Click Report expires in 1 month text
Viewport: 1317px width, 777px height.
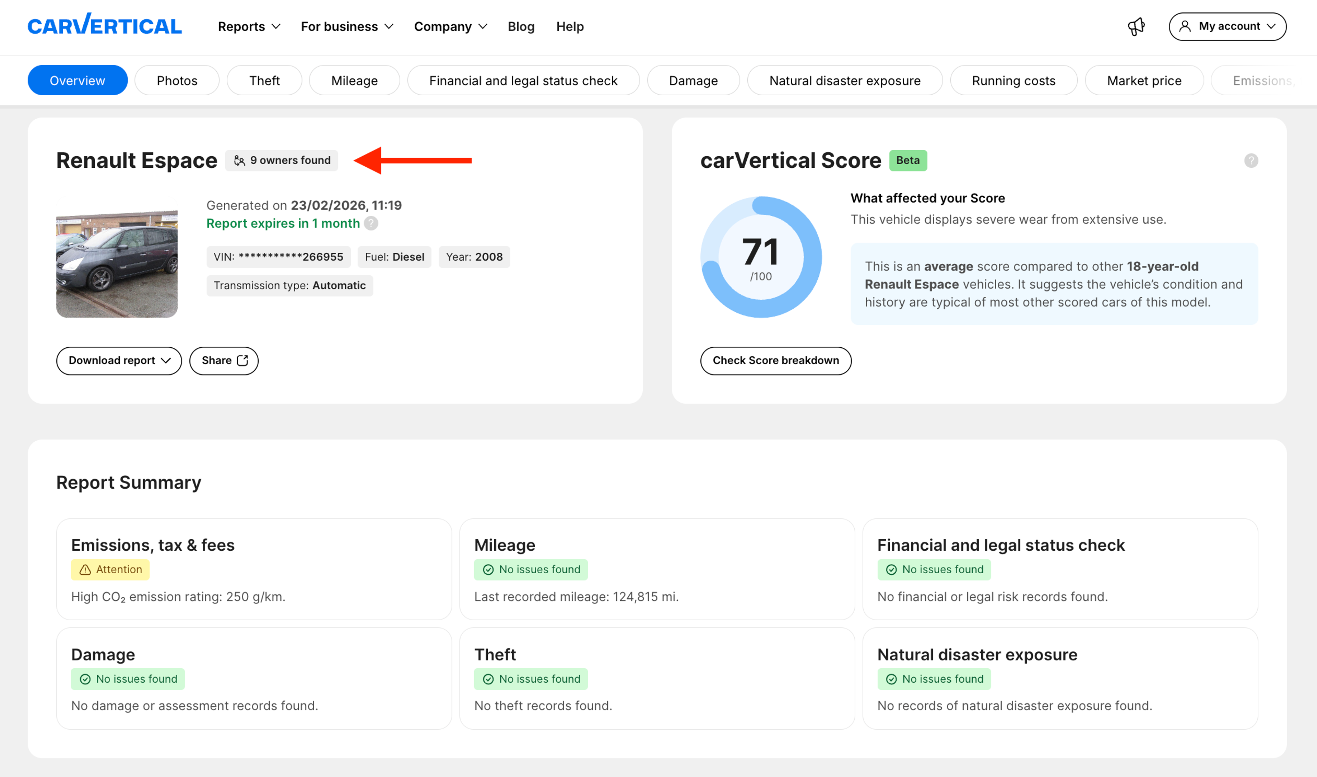pos(283,224)
